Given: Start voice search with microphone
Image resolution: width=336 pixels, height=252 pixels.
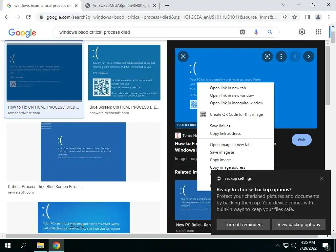Looking at the screenshot, I should coord(256,32).
